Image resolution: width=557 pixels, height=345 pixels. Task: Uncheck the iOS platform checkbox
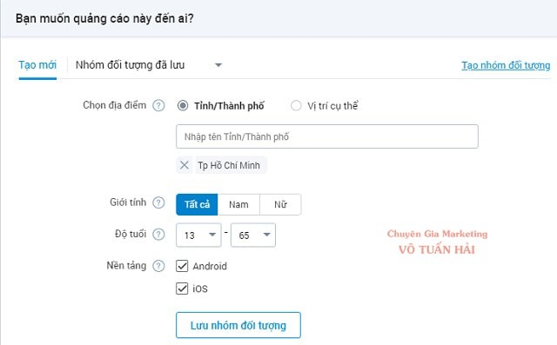182,289
